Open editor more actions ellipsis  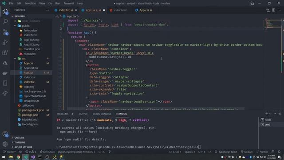coord(279,10)
